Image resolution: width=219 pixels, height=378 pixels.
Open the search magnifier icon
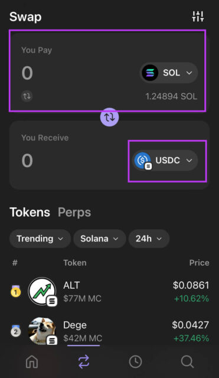(187, 361)
